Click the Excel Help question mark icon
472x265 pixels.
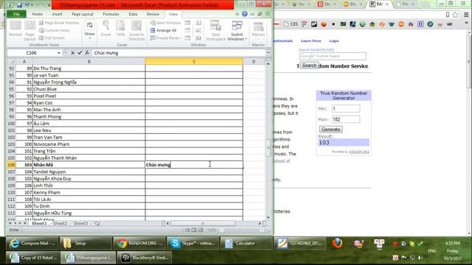point(244,14)
